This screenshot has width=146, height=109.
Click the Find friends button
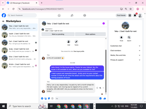121,15
